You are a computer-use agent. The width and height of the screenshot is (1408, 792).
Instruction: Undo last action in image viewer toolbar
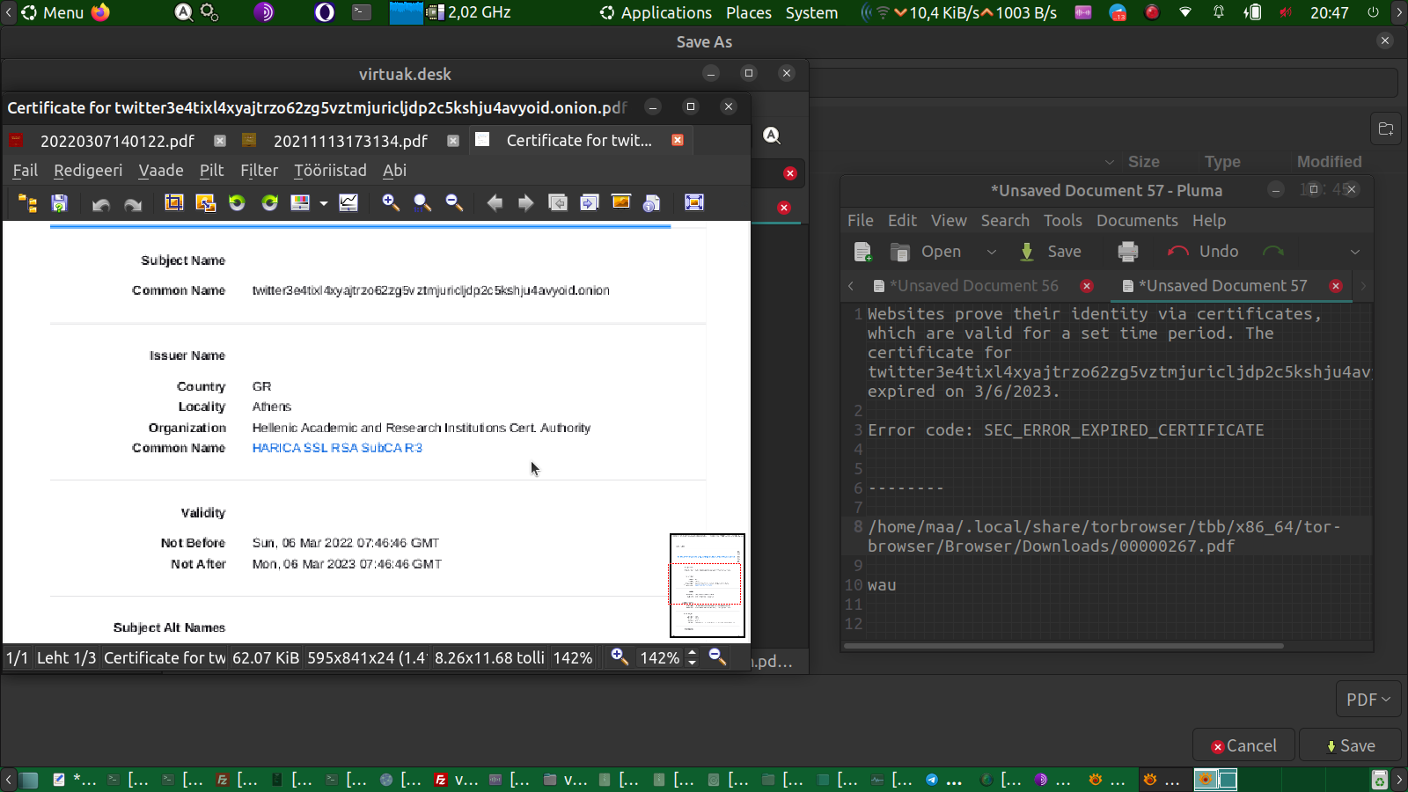click(101, 203)
